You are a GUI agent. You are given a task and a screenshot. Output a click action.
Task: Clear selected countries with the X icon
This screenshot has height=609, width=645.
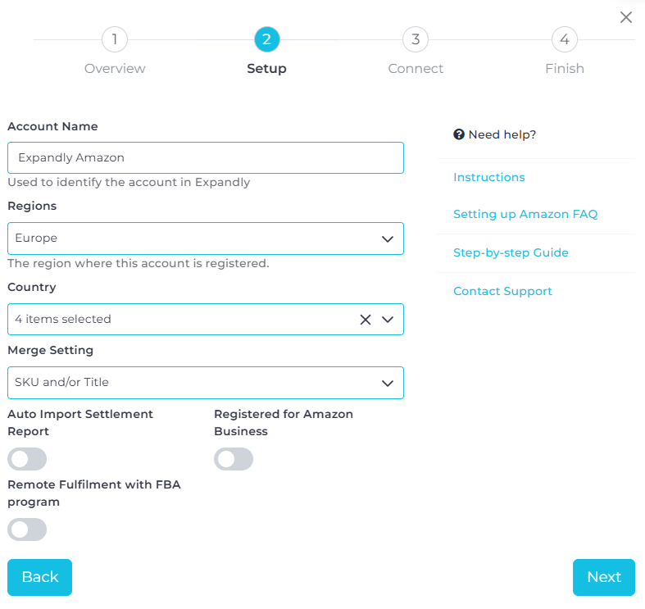tap(366, 320)
